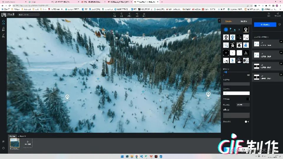Pick the blue map-pin icon on white background
This screenshot has width=283, height=159.
[x=233, y=37]
